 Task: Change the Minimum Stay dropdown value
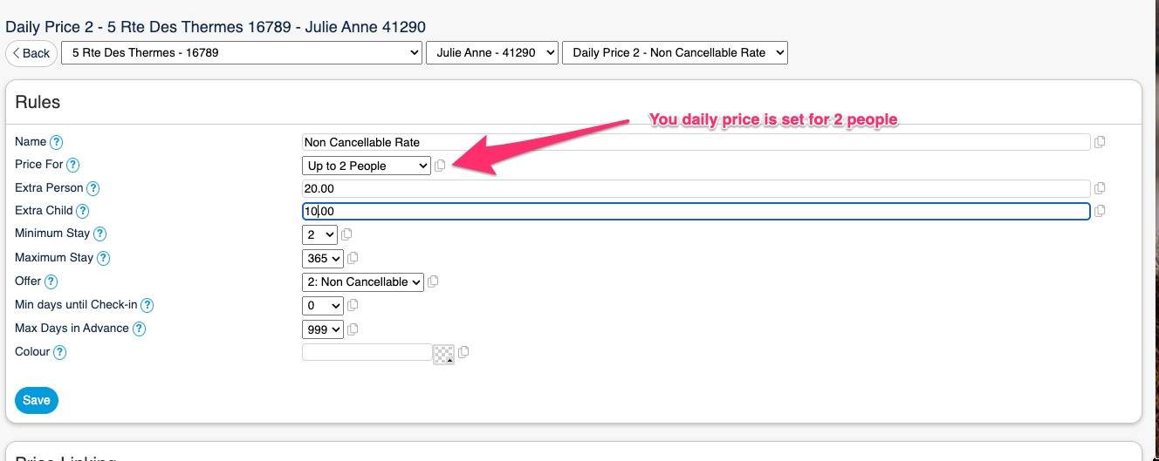(x=319, y=234)
